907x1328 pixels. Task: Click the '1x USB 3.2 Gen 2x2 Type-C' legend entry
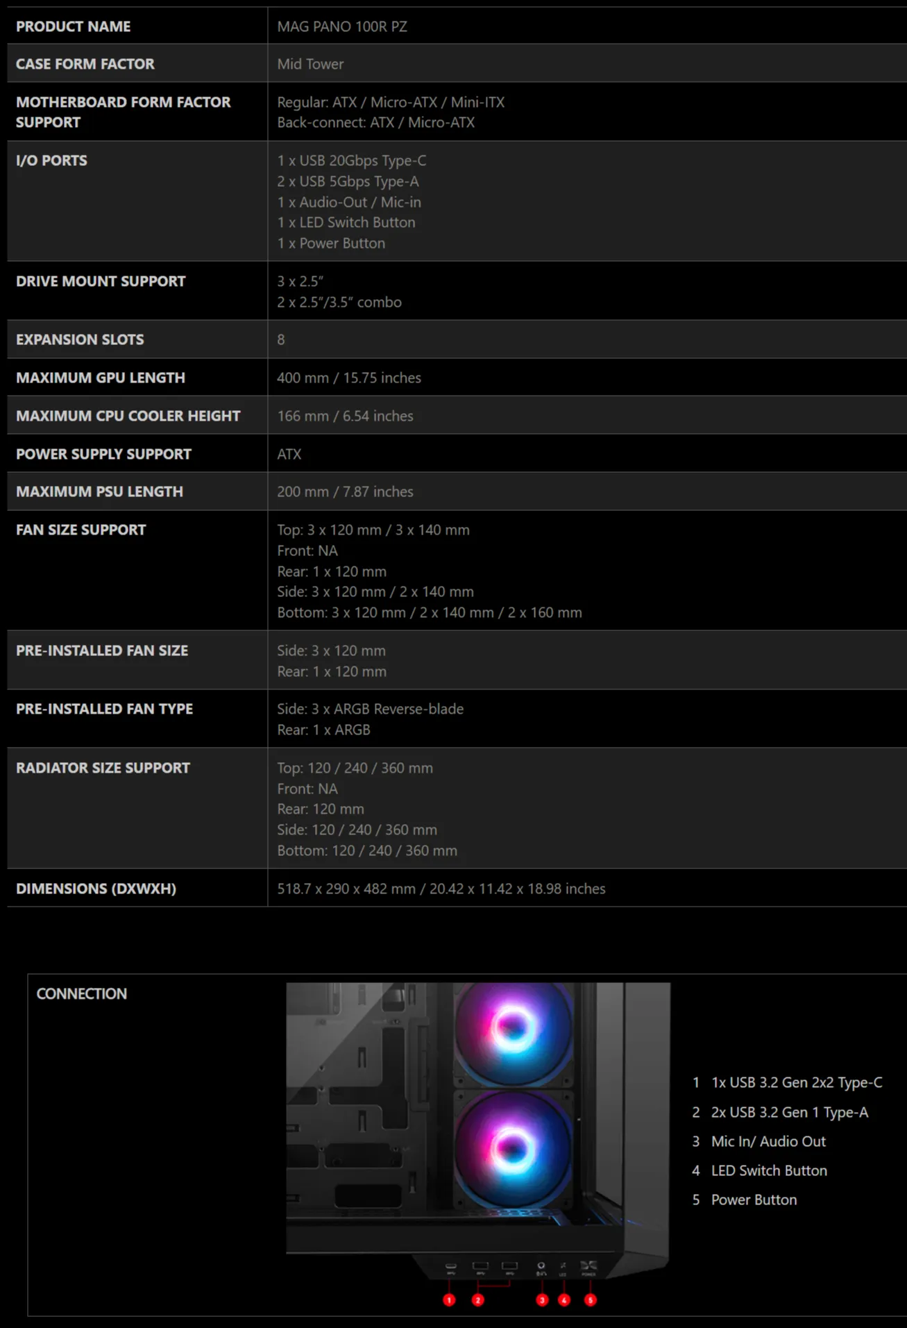(796, 1082)
